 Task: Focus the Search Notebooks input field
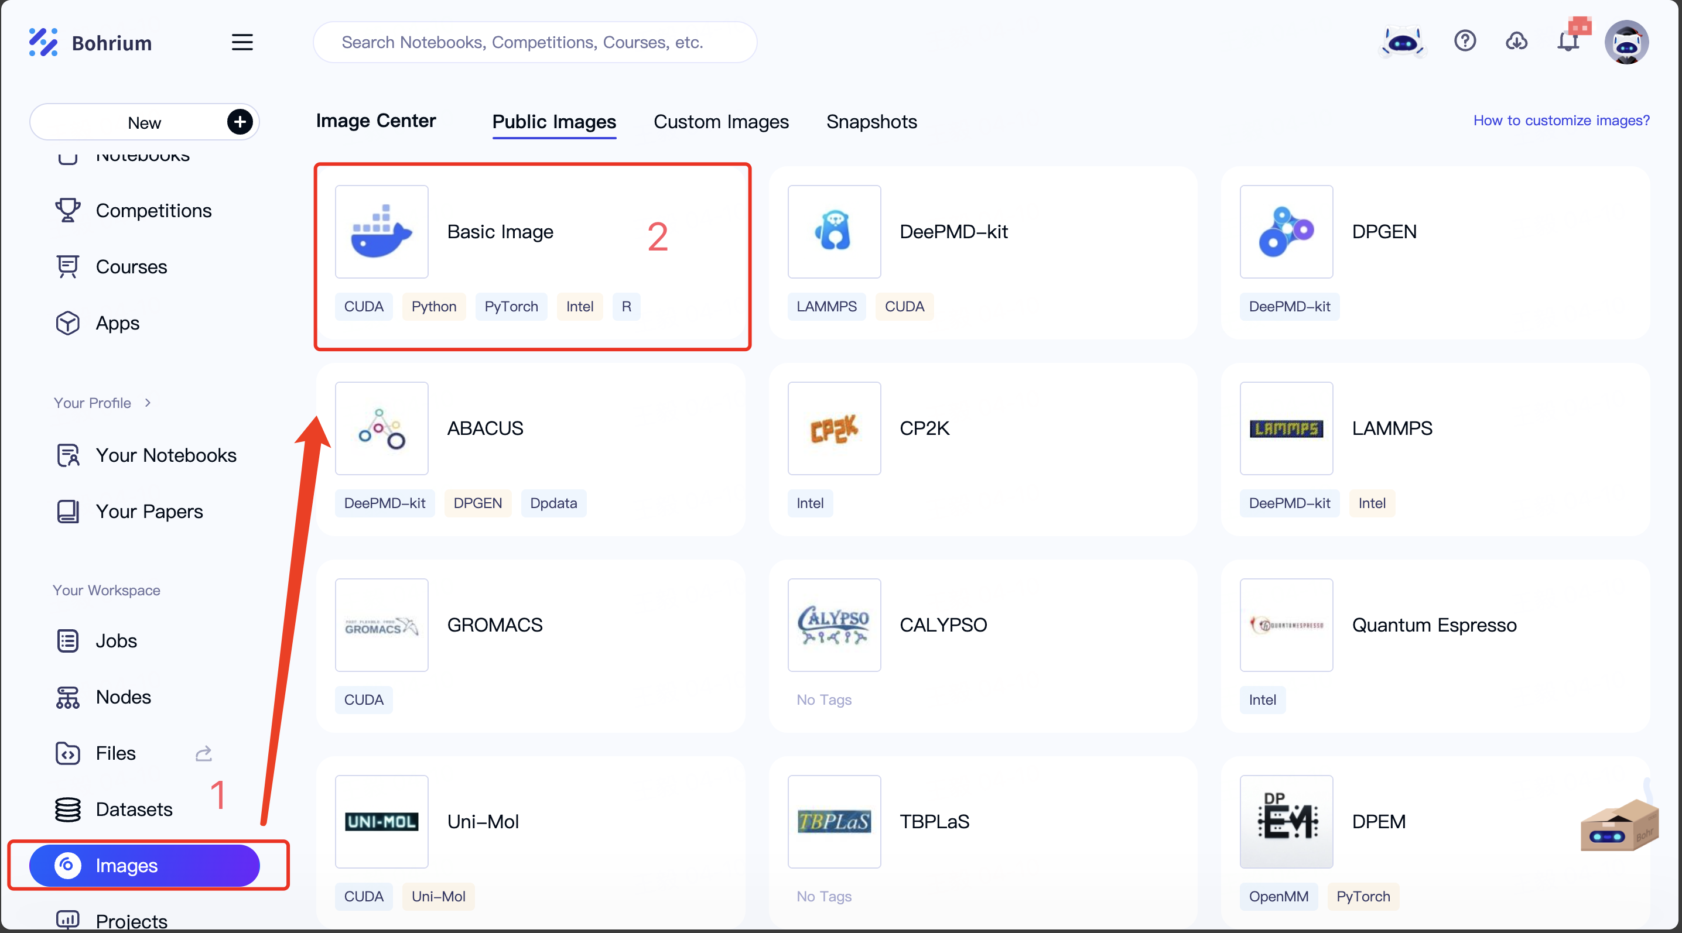tap(535, 42)
